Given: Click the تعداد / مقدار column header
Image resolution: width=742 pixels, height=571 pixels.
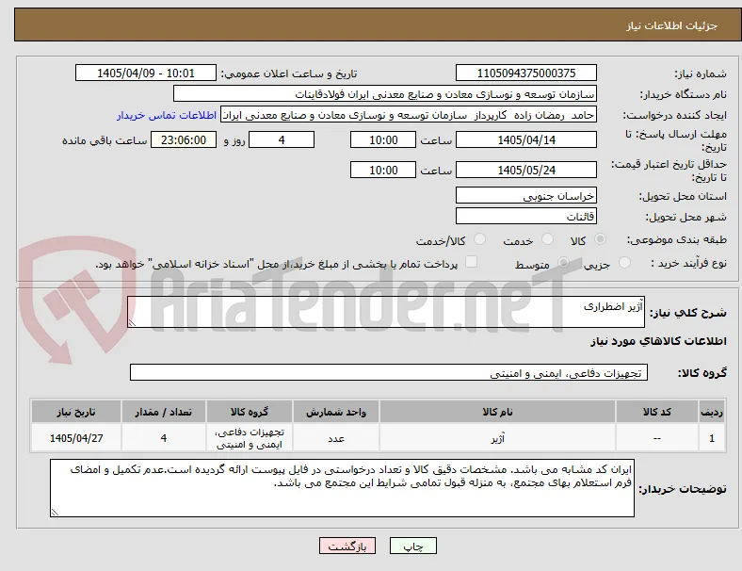Looking at the screenshot, I should 164,412.
